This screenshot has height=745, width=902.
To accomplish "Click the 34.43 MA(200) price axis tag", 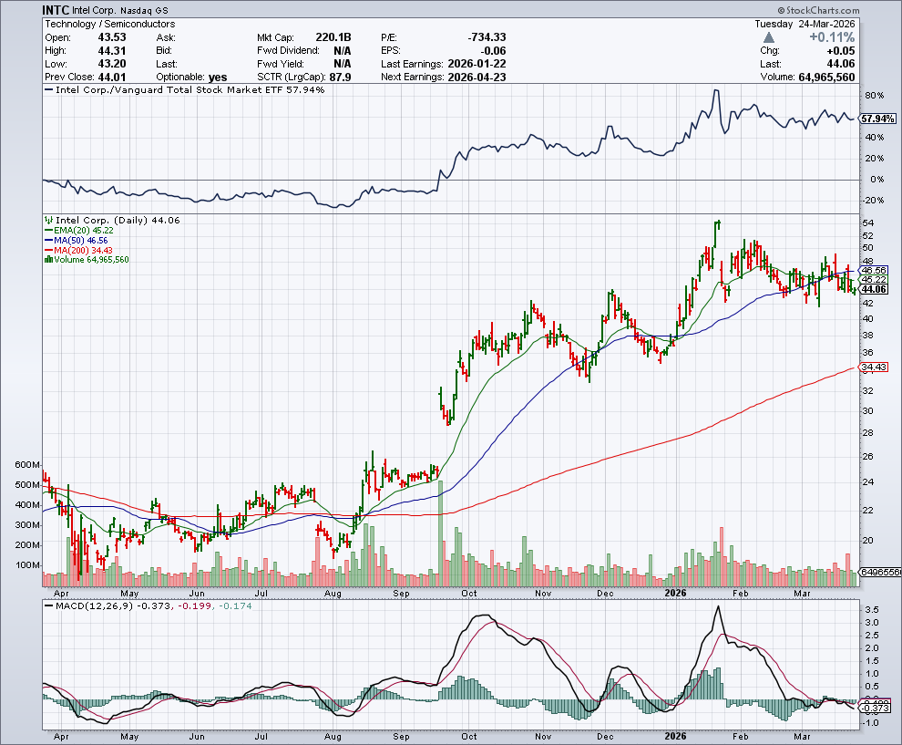I will pyautogui.click(x=874, y=367).
